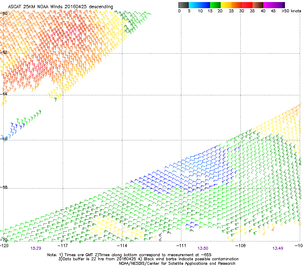
Task: Click the "NOAA/NESDIS/Center for Satellite Applications and Research" credit
Action: tap(177, 264)
